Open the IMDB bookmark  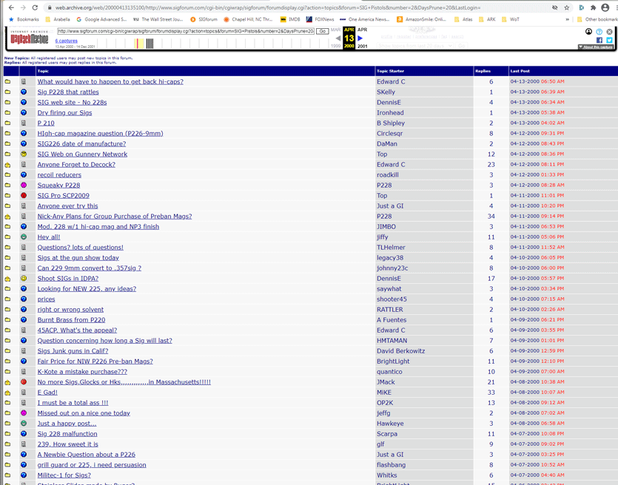290,19
